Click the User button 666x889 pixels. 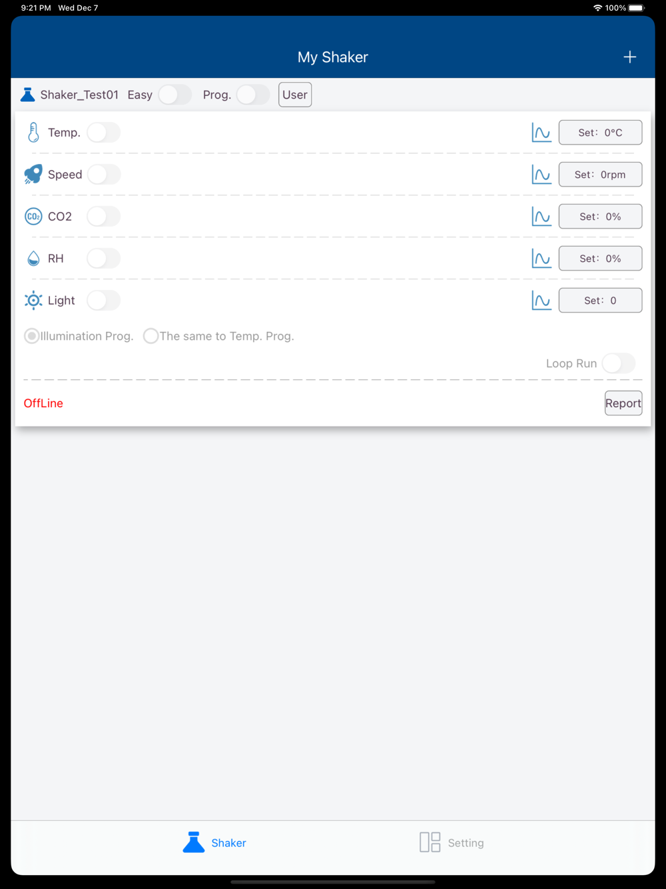[295, 95]
